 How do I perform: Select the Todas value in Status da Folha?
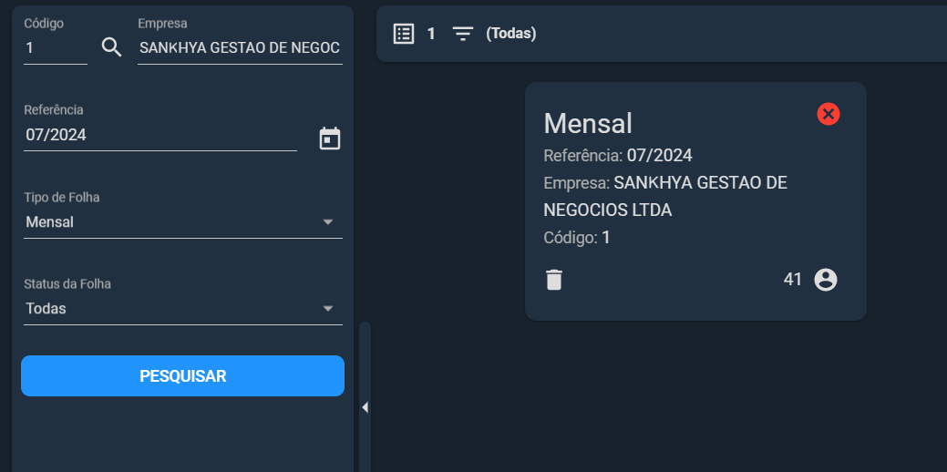click(x=46, y=308)
